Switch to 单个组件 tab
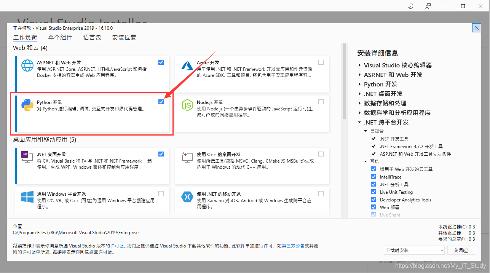This screenshot has width=490, height=273. click(x=60, y=37)
